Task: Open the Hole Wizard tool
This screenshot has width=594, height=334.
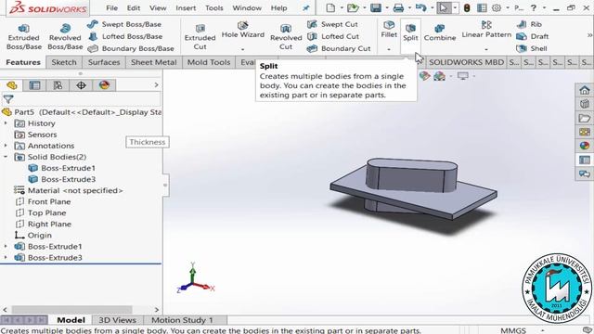Action: tap(243, 31)
